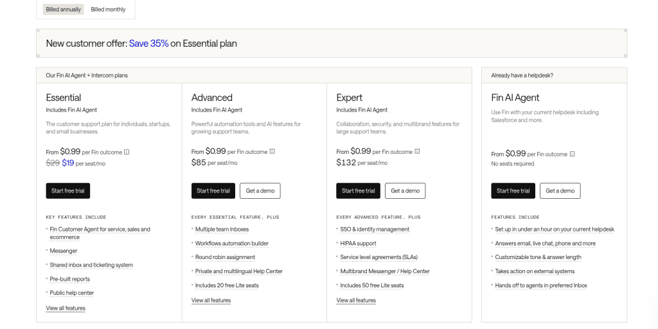This screenshot has height=329, width=658.
Task: Open info icon beside Fin AI Agent price
Action: click(x=572, y=154)
